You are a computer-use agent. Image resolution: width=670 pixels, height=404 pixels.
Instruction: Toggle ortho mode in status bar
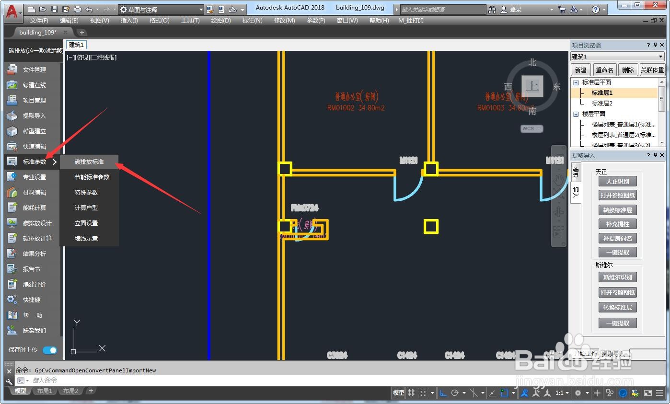click(x=443, y=392)
